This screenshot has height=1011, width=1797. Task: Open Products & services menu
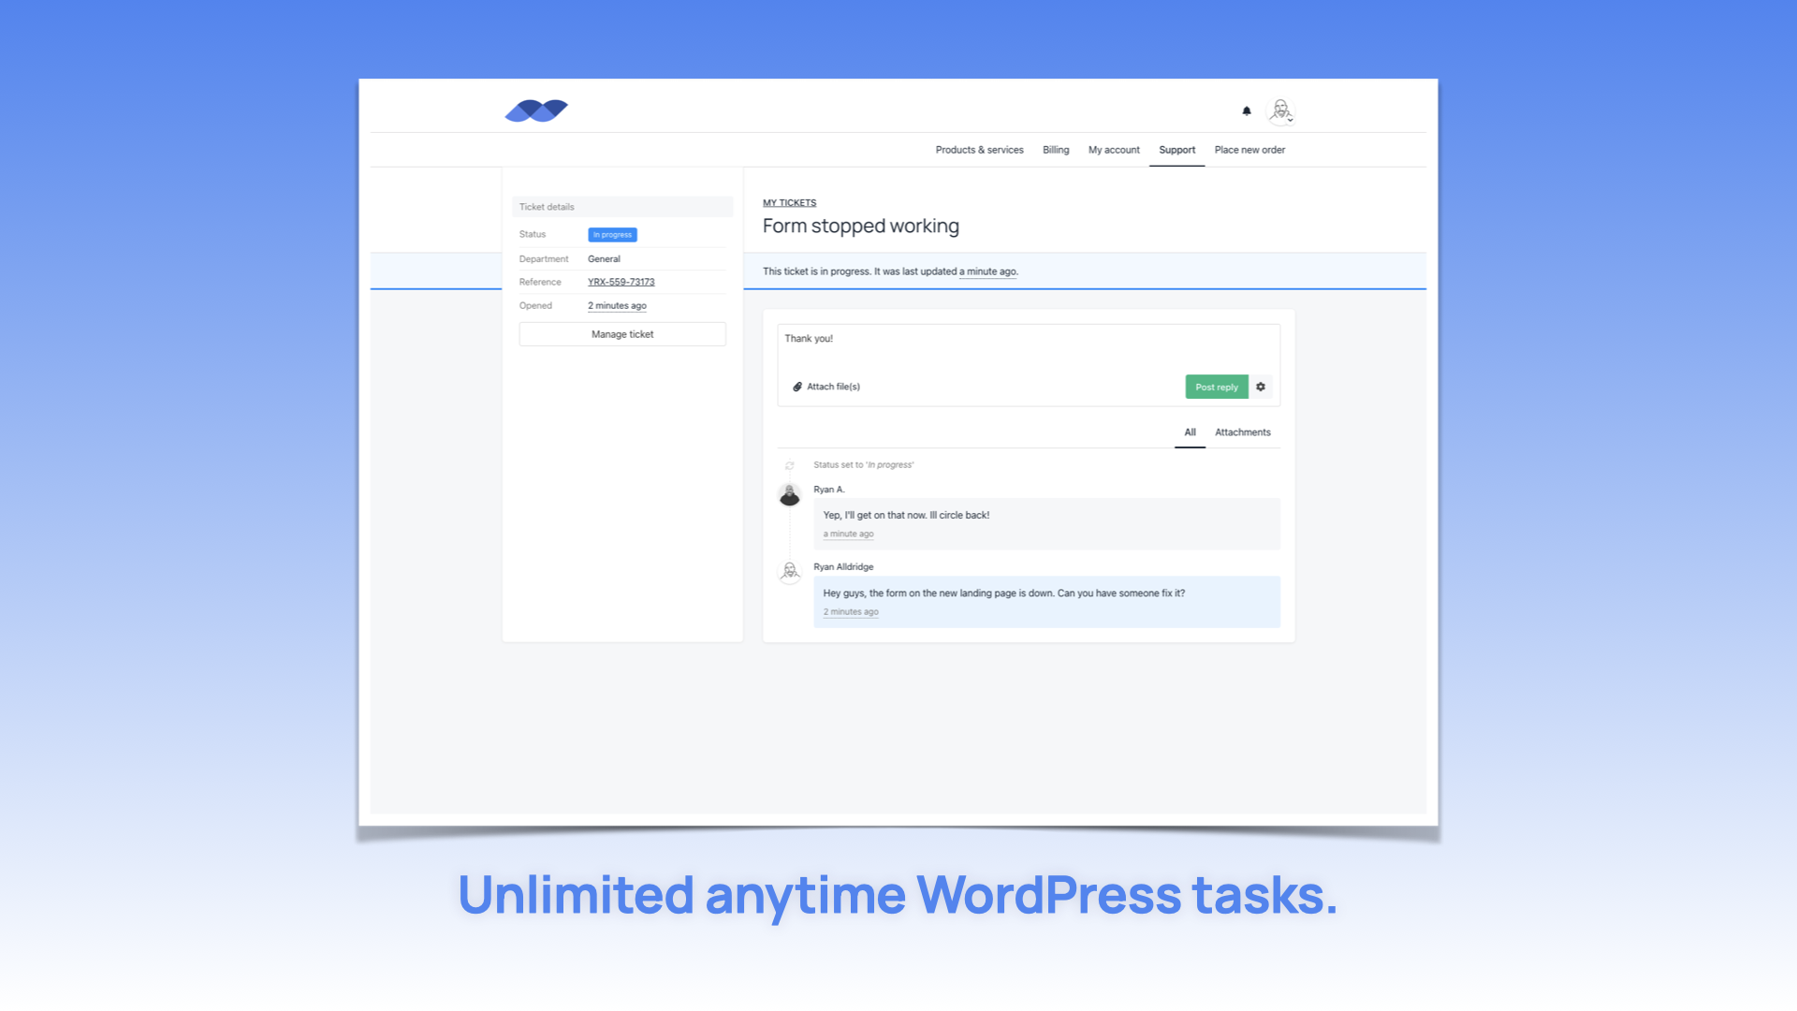coord(979,150)
